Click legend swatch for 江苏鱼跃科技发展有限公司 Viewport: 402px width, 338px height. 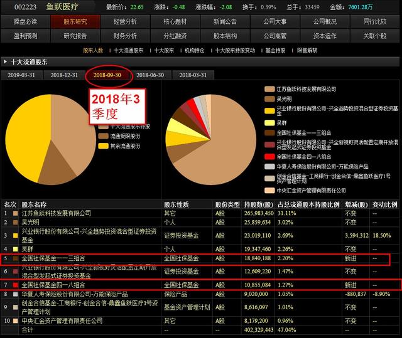(269, 89)
